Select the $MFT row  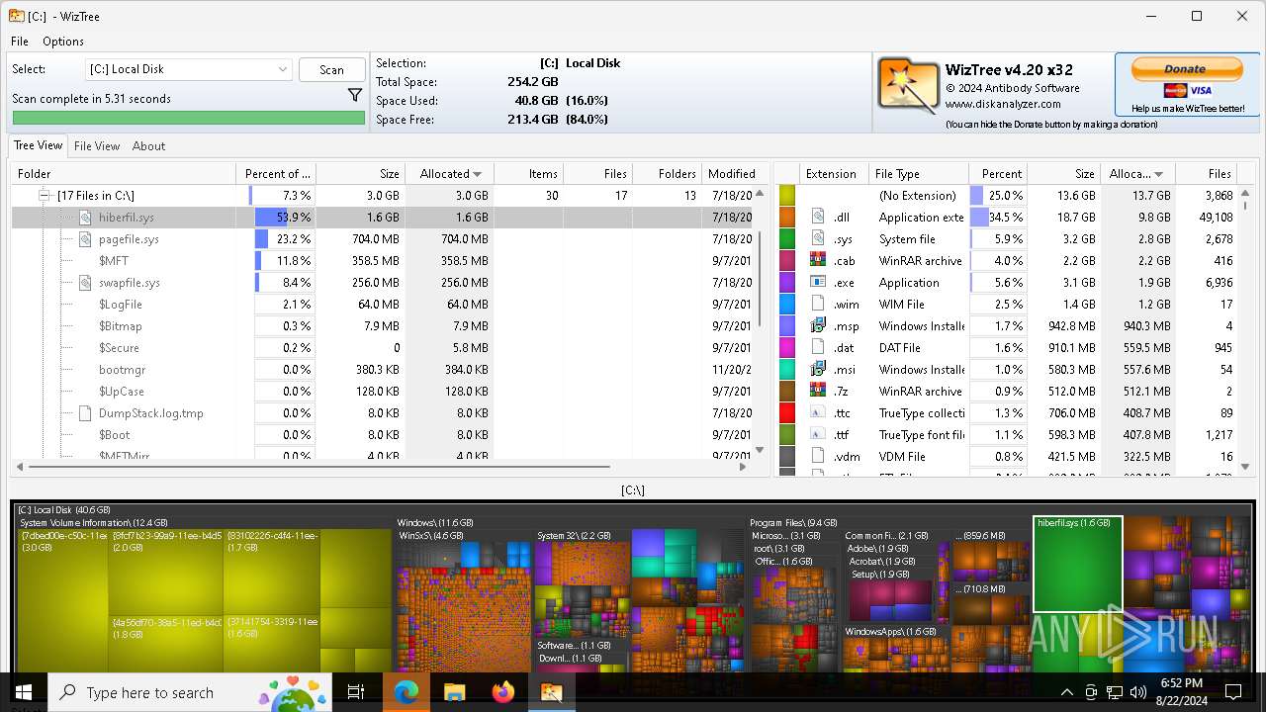[x=385, y=261]
